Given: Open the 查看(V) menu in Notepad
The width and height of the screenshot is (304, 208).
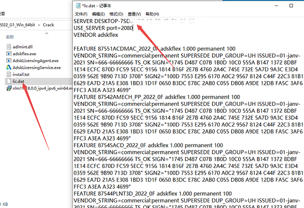Looking at the screenshot, I should [x=135, y=14].
